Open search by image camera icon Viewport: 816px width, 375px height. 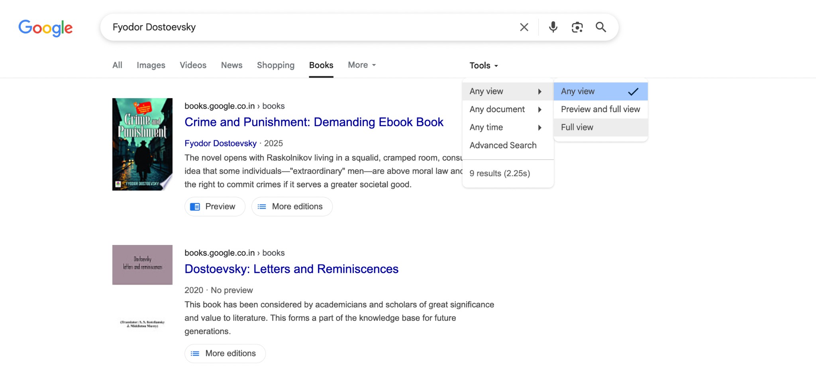(x=577, y=27)
